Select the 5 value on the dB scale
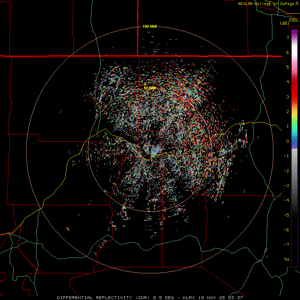Viewport: 300px width, 300px height. pyautogui.click(x=288, y=67)
